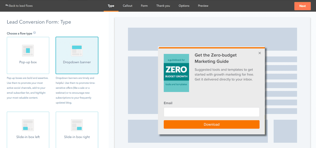Screen dimensions: 316x148
Task: Click the Email label above the input
Action: 168,103
